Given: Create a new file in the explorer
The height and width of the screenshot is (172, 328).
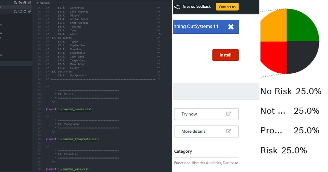Looking at the screenshot, I should pyautogui.click(x=16, y=11).
